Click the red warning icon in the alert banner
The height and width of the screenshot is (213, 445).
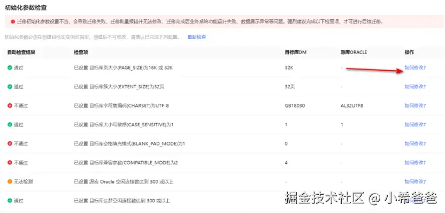pos(13,21)
